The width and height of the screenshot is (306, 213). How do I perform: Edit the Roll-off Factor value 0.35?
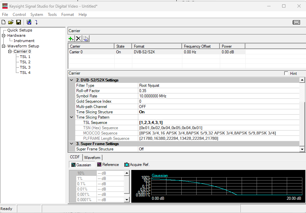(x=218, y=91)
